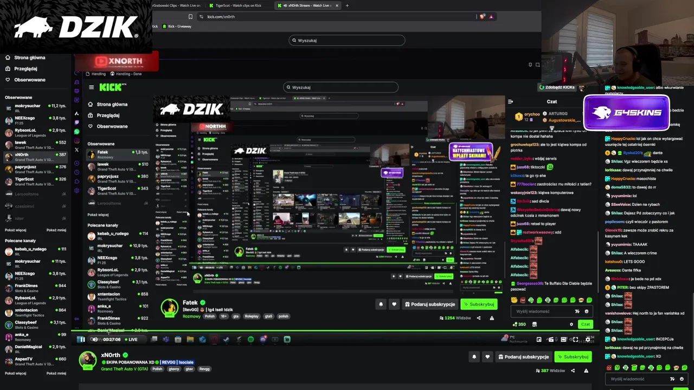Viewport: 694px width, 390px height.
Task: Open Przeglądaj in the embedded Kick page sidebar
Action: 104,115
